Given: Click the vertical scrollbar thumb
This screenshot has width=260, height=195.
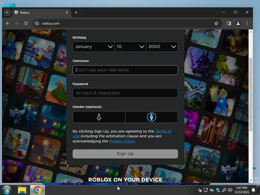Looking at the screenshot, I should coord(251,94).
